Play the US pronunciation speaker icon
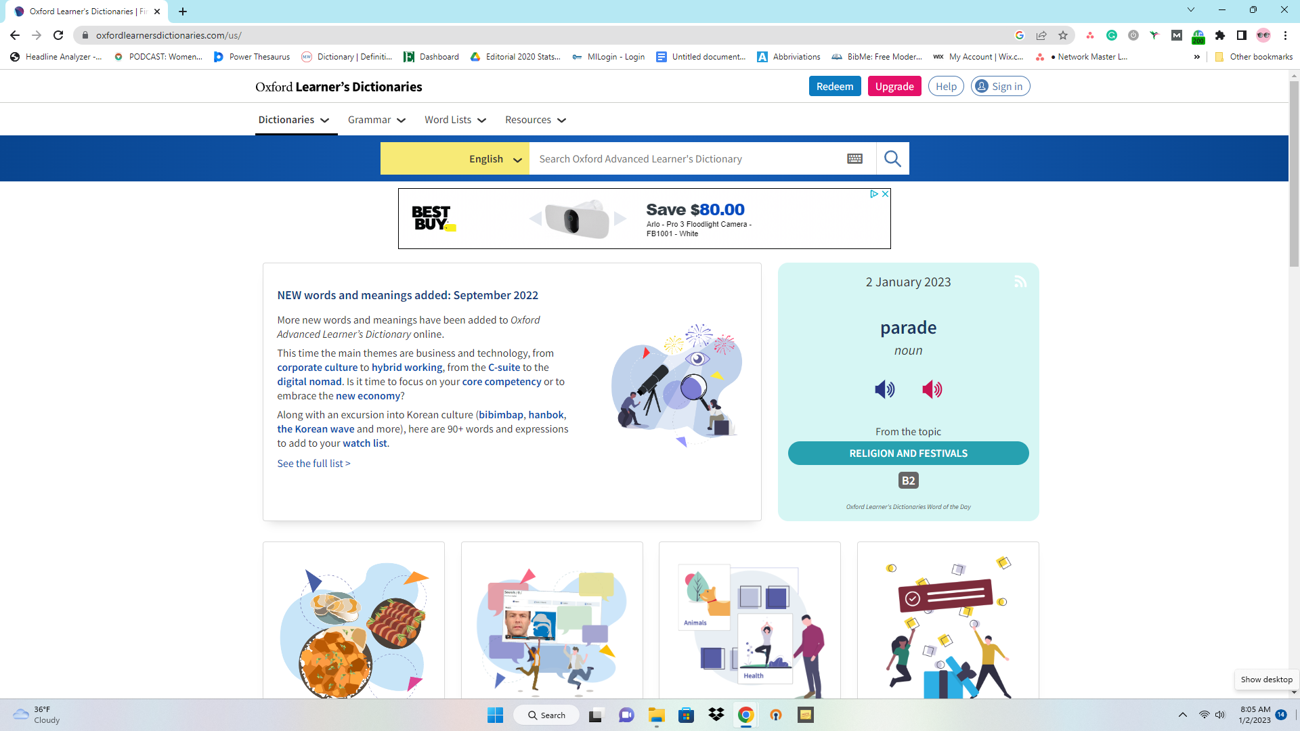 click(x=932, y=389)
